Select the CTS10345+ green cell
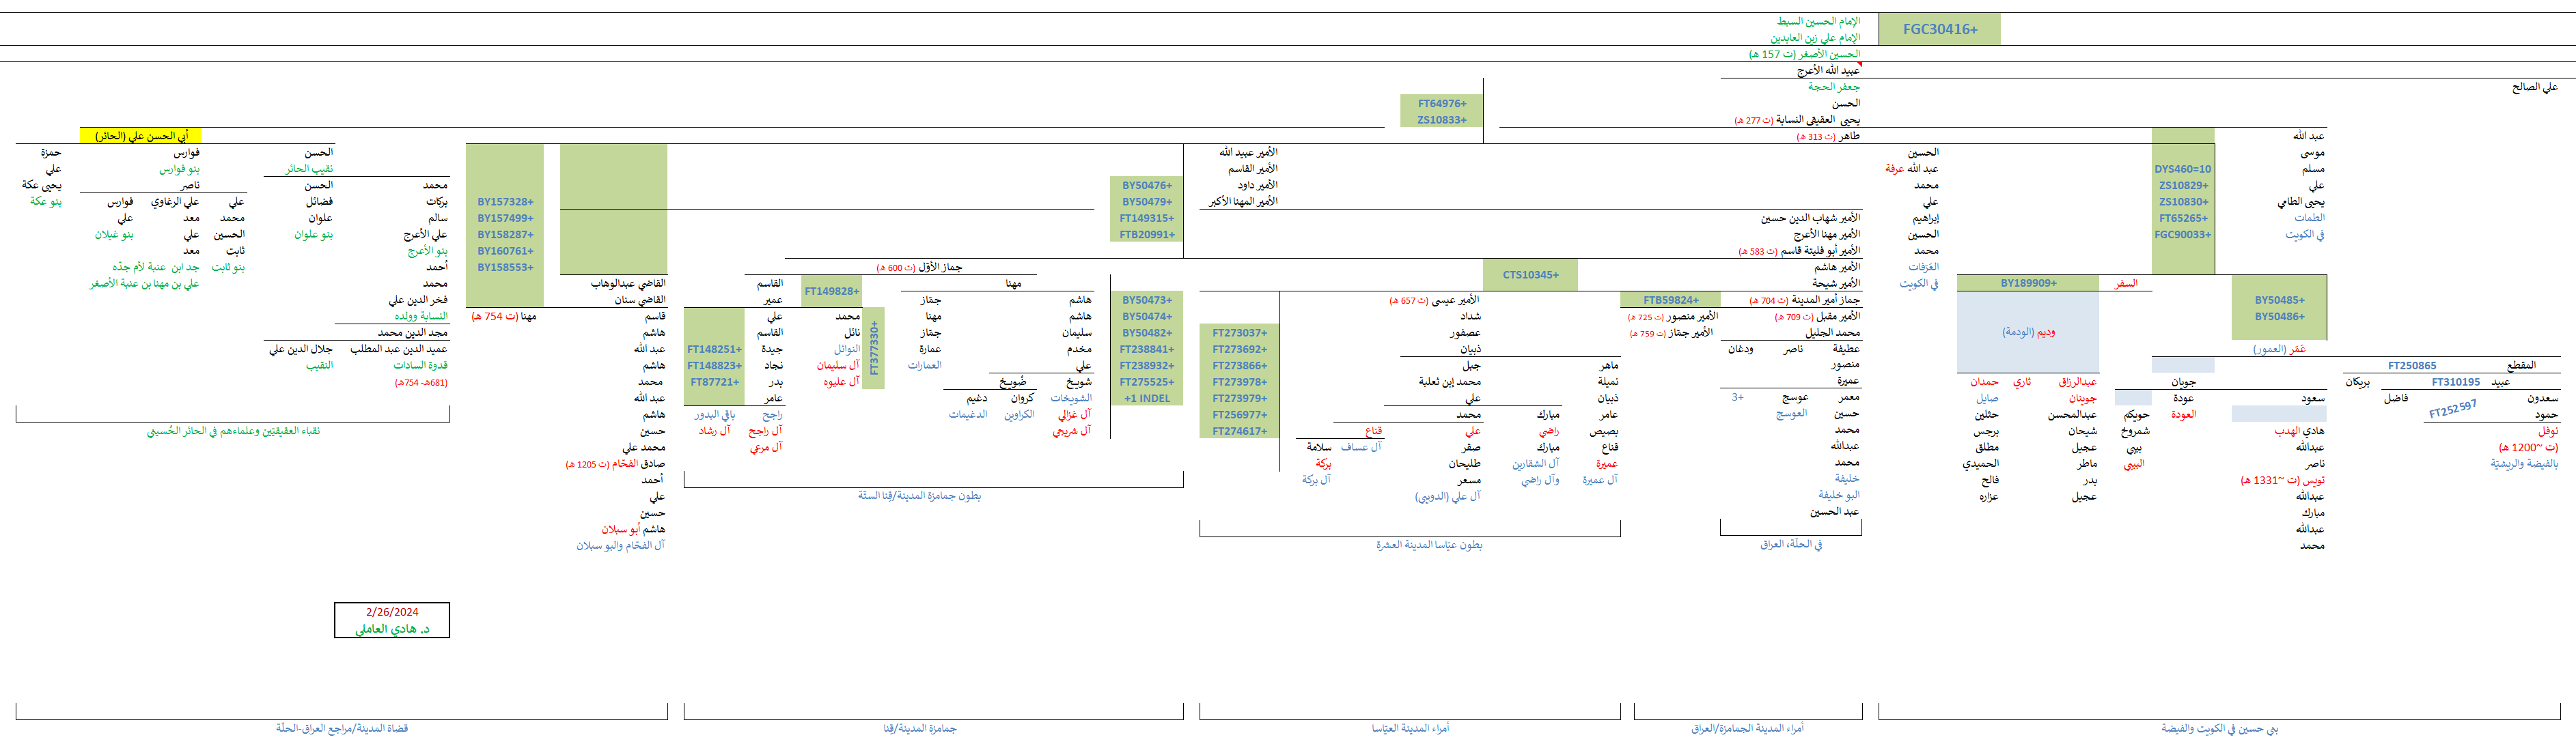Image resolution: width=2576 pixels, height=744 pixels. tap(1530, 274)
